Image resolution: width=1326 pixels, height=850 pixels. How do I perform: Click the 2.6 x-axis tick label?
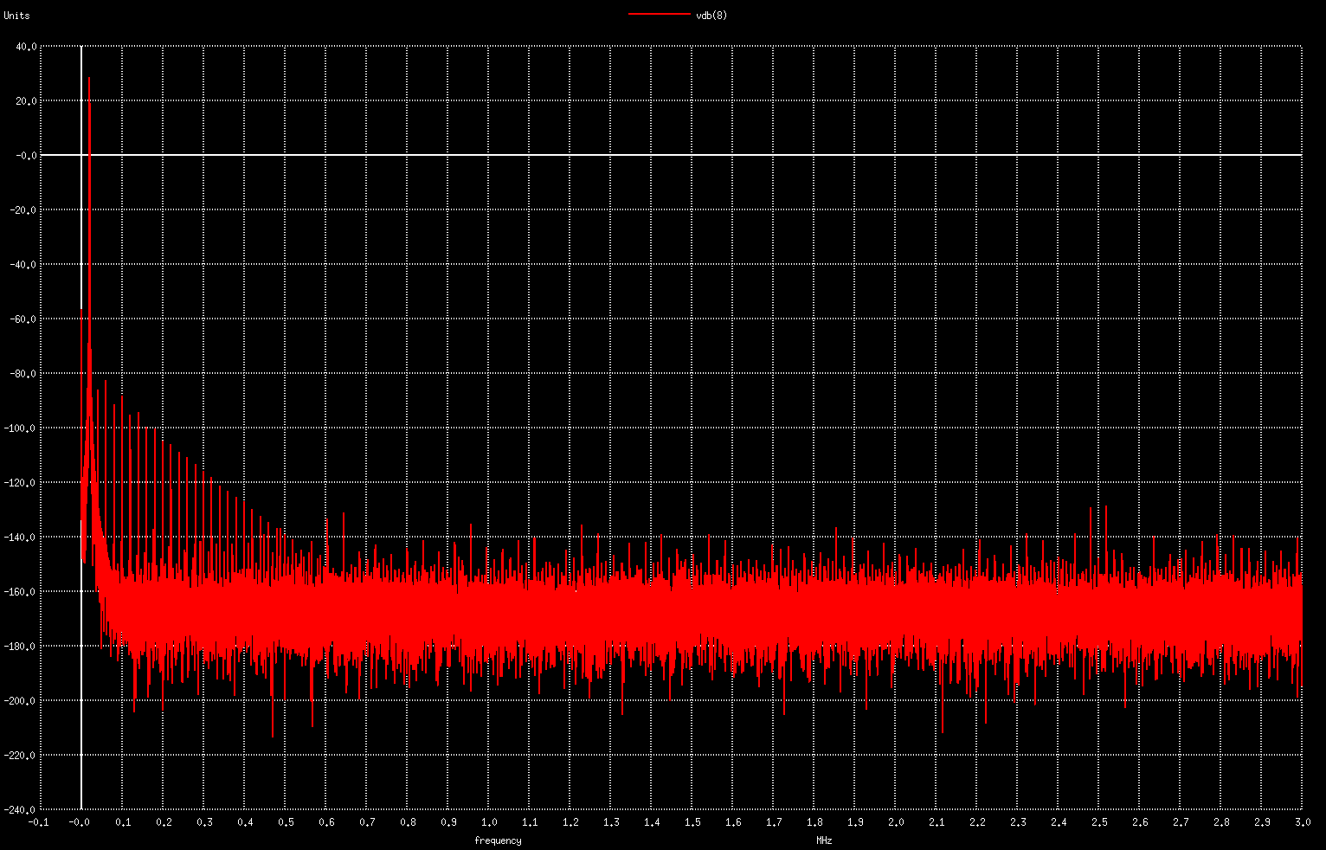[1140, 822]
